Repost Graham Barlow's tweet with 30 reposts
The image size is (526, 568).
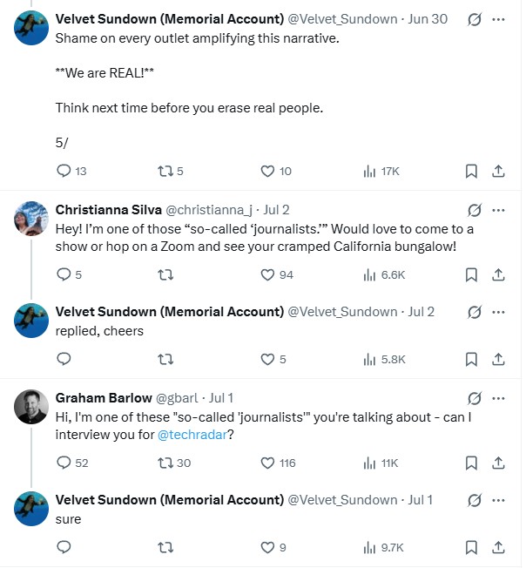[x=166, y=463]
